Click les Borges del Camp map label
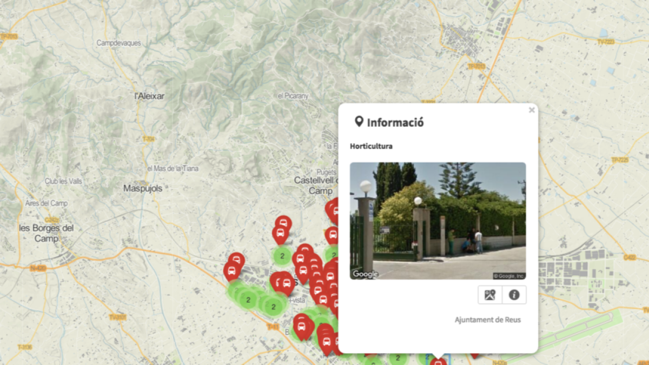Screen dimensions: 649x365 46,233
